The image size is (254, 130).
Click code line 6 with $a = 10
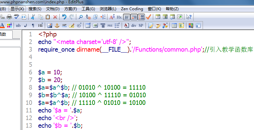pyautogui.click(x=50, y=72)
